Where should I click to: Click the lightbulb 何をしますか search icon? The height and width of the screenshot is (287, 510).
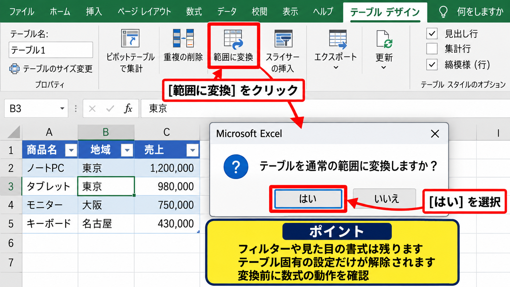point(443,12)
